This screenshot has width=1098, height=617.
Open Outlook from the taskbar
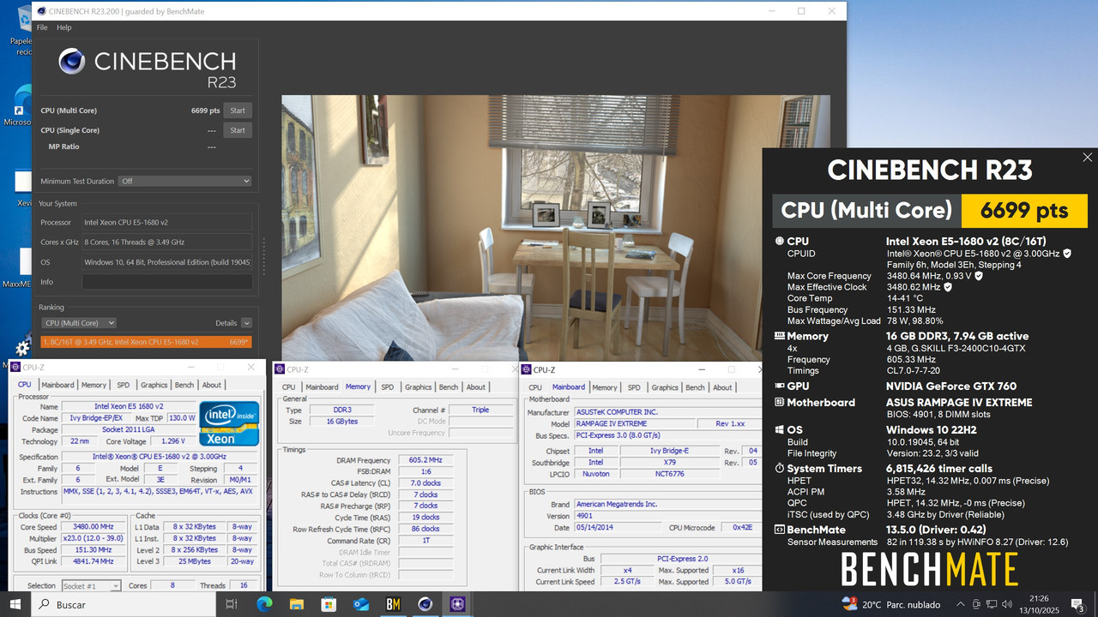pyautogui.click(x=361, y=604)
